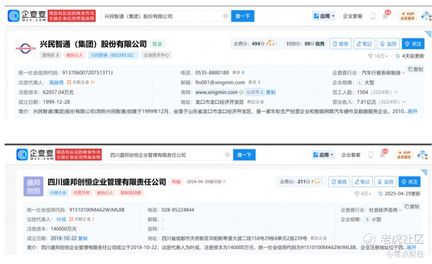Open 应用 dropdown in the 兴民智通 page header
The height and width of the screenshot is (264, 432).
(324, 16)
